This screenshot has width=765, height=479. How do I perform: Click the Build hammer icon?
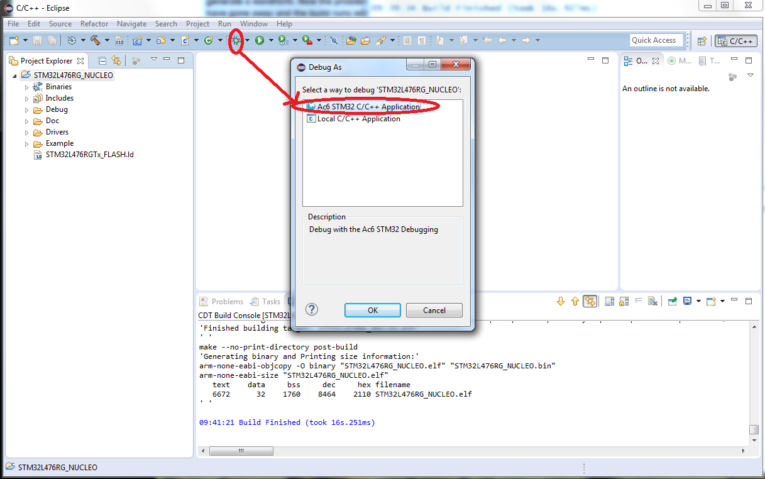point(96,40)
